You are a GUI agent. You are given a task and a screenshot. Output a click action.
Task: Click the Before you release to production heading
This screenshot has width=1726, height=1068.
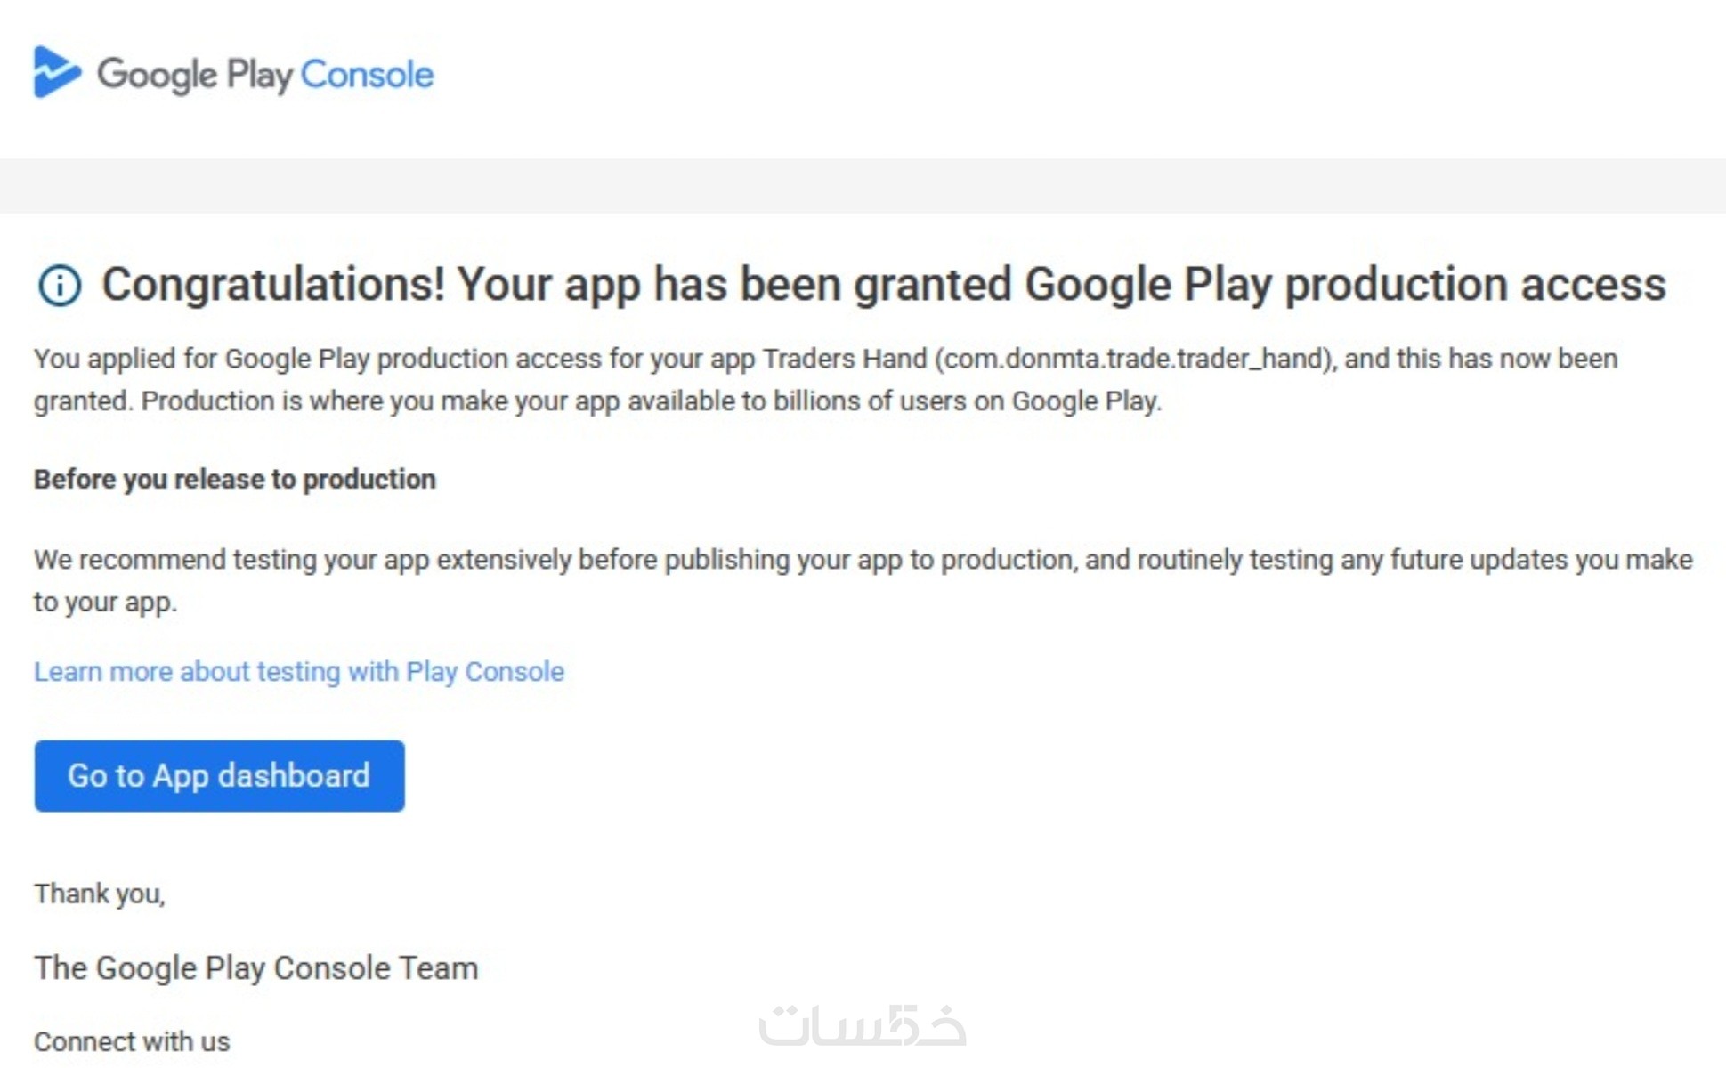(x=235, y=479)
